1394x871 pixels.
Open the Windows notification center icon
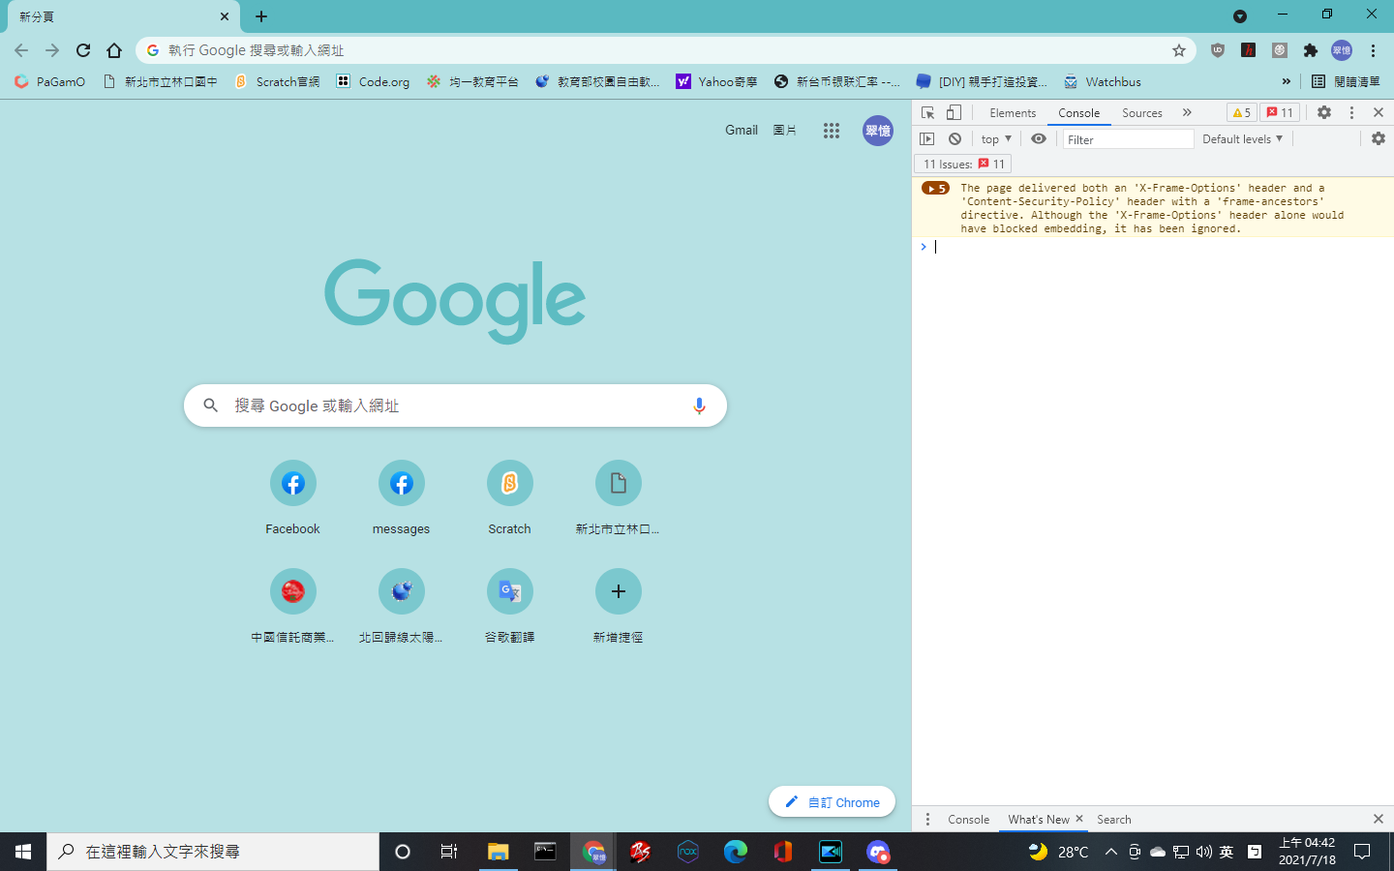1362,852
